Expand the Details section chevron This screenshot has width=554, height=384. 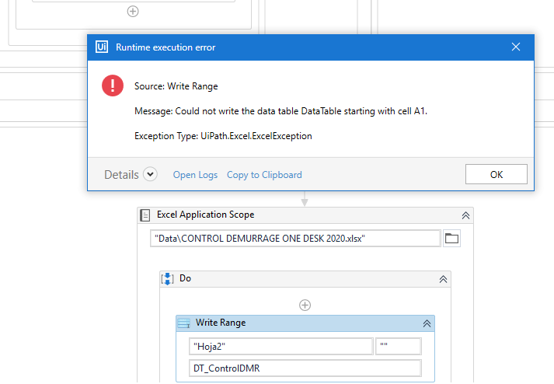pos(150,175)
